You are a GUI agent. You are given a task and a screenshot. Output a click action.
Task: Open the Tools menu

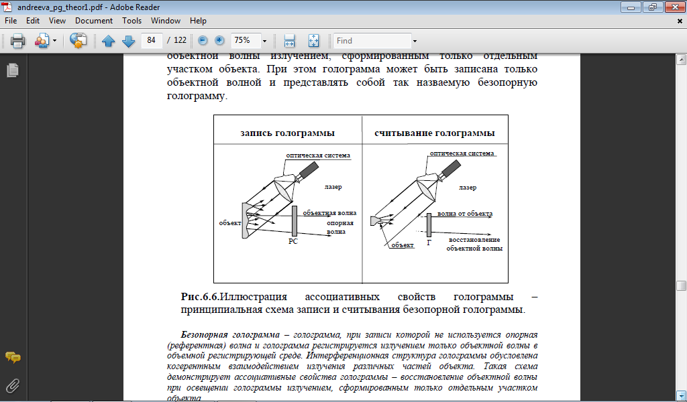click(132, 21)
